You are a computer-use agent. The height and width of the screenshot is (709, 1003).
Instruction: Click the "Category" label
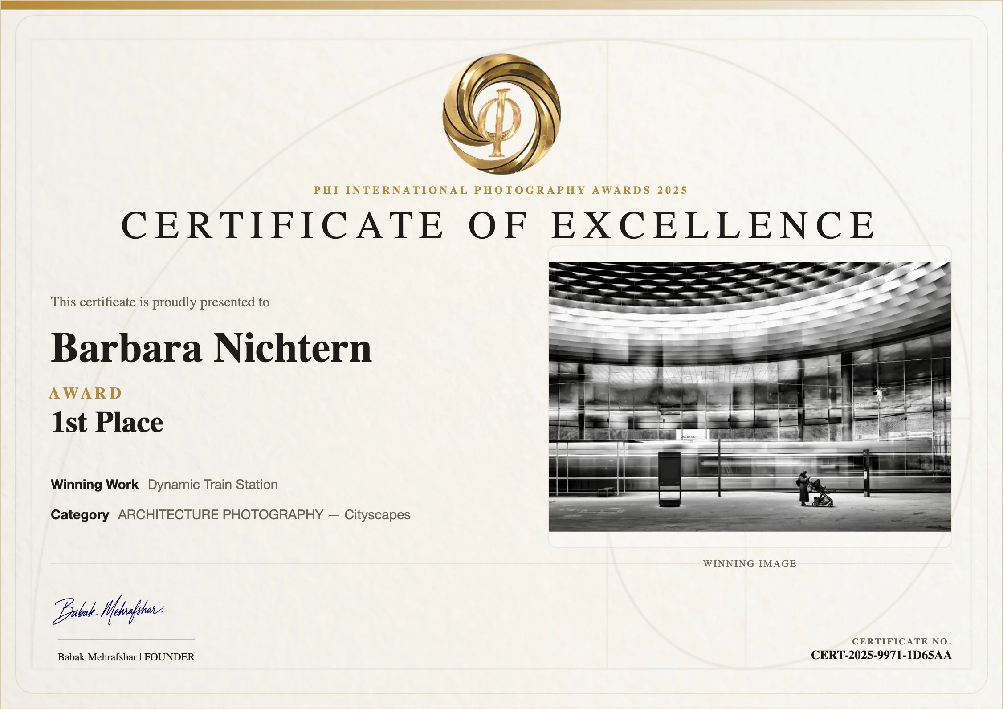[80, 515]
